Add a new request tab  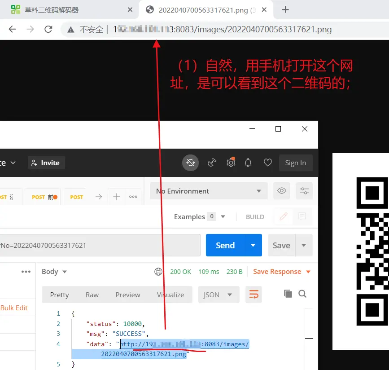click(116, 197)
